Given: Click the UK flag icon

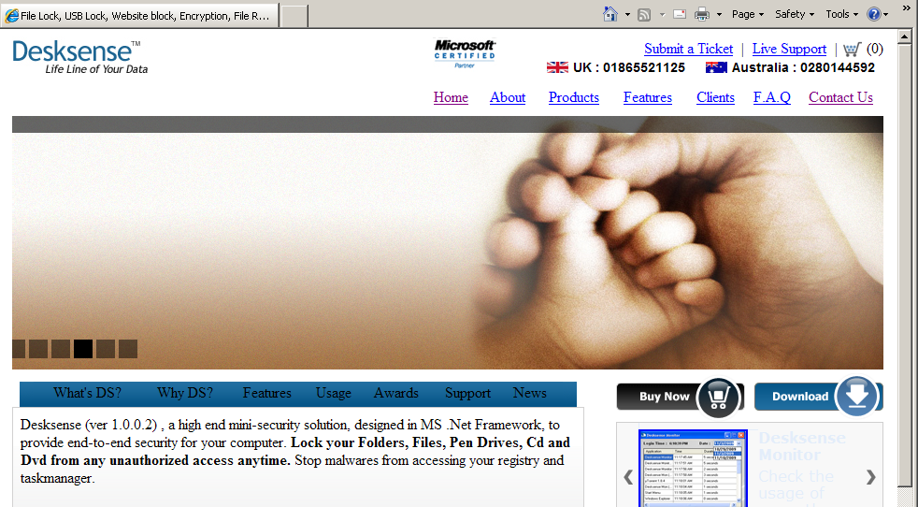Looking at the screenshot, I should point(557,67).
